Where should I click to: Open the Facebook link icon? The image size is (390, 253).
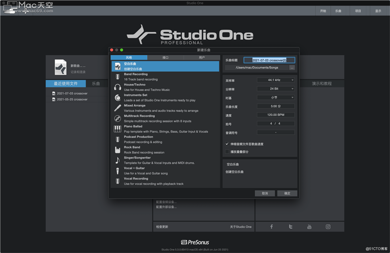(271, 227)
